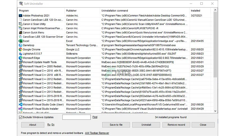Select the Skillbrains publisher cell
This screenshot has width=235, height=136.
72,54
